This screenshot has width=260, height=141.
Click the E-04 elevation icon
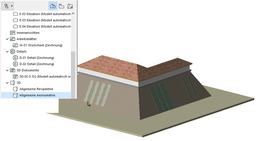tap(15, 26)
